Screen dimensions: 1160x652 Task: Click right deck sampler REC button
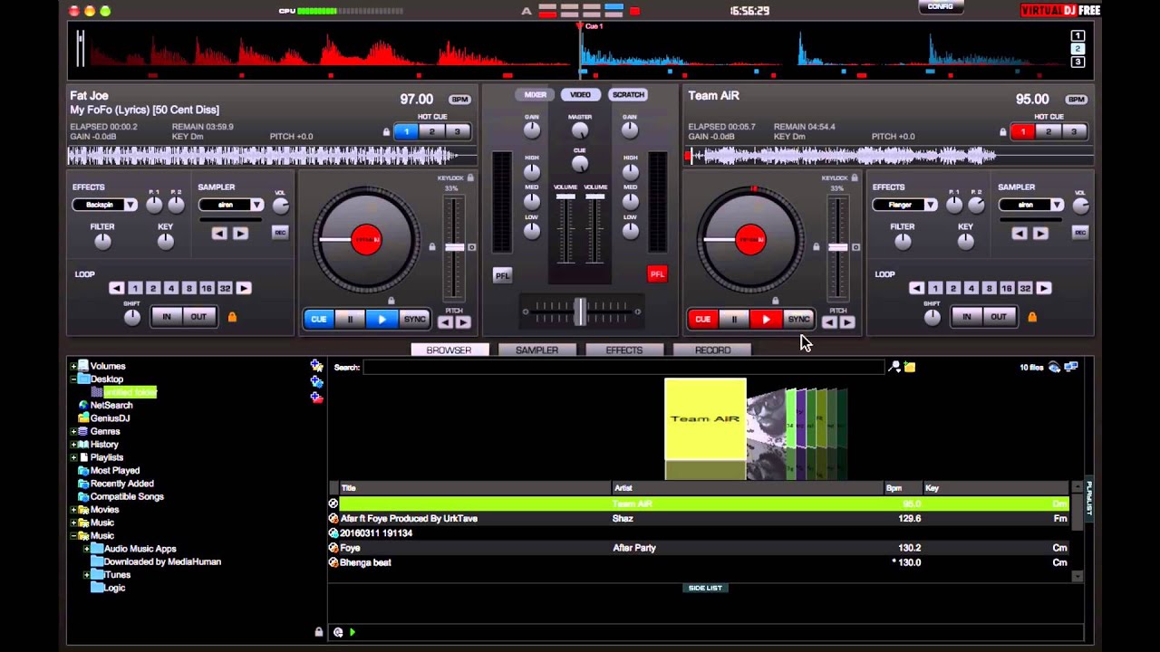click(x=1080, y=233)
